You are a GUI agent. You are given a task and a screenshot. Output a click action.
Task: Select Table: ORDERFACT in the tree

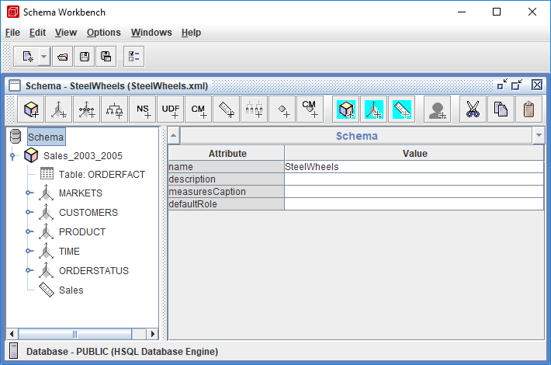click(x=102, y=174)
